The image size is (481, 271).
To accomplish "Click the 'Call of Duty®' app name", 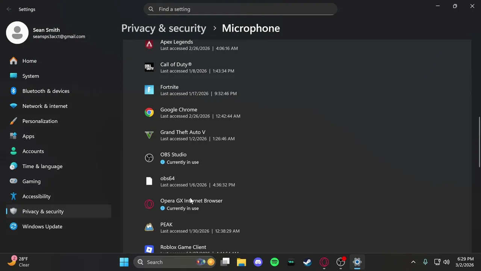I will tap(176, 64).
